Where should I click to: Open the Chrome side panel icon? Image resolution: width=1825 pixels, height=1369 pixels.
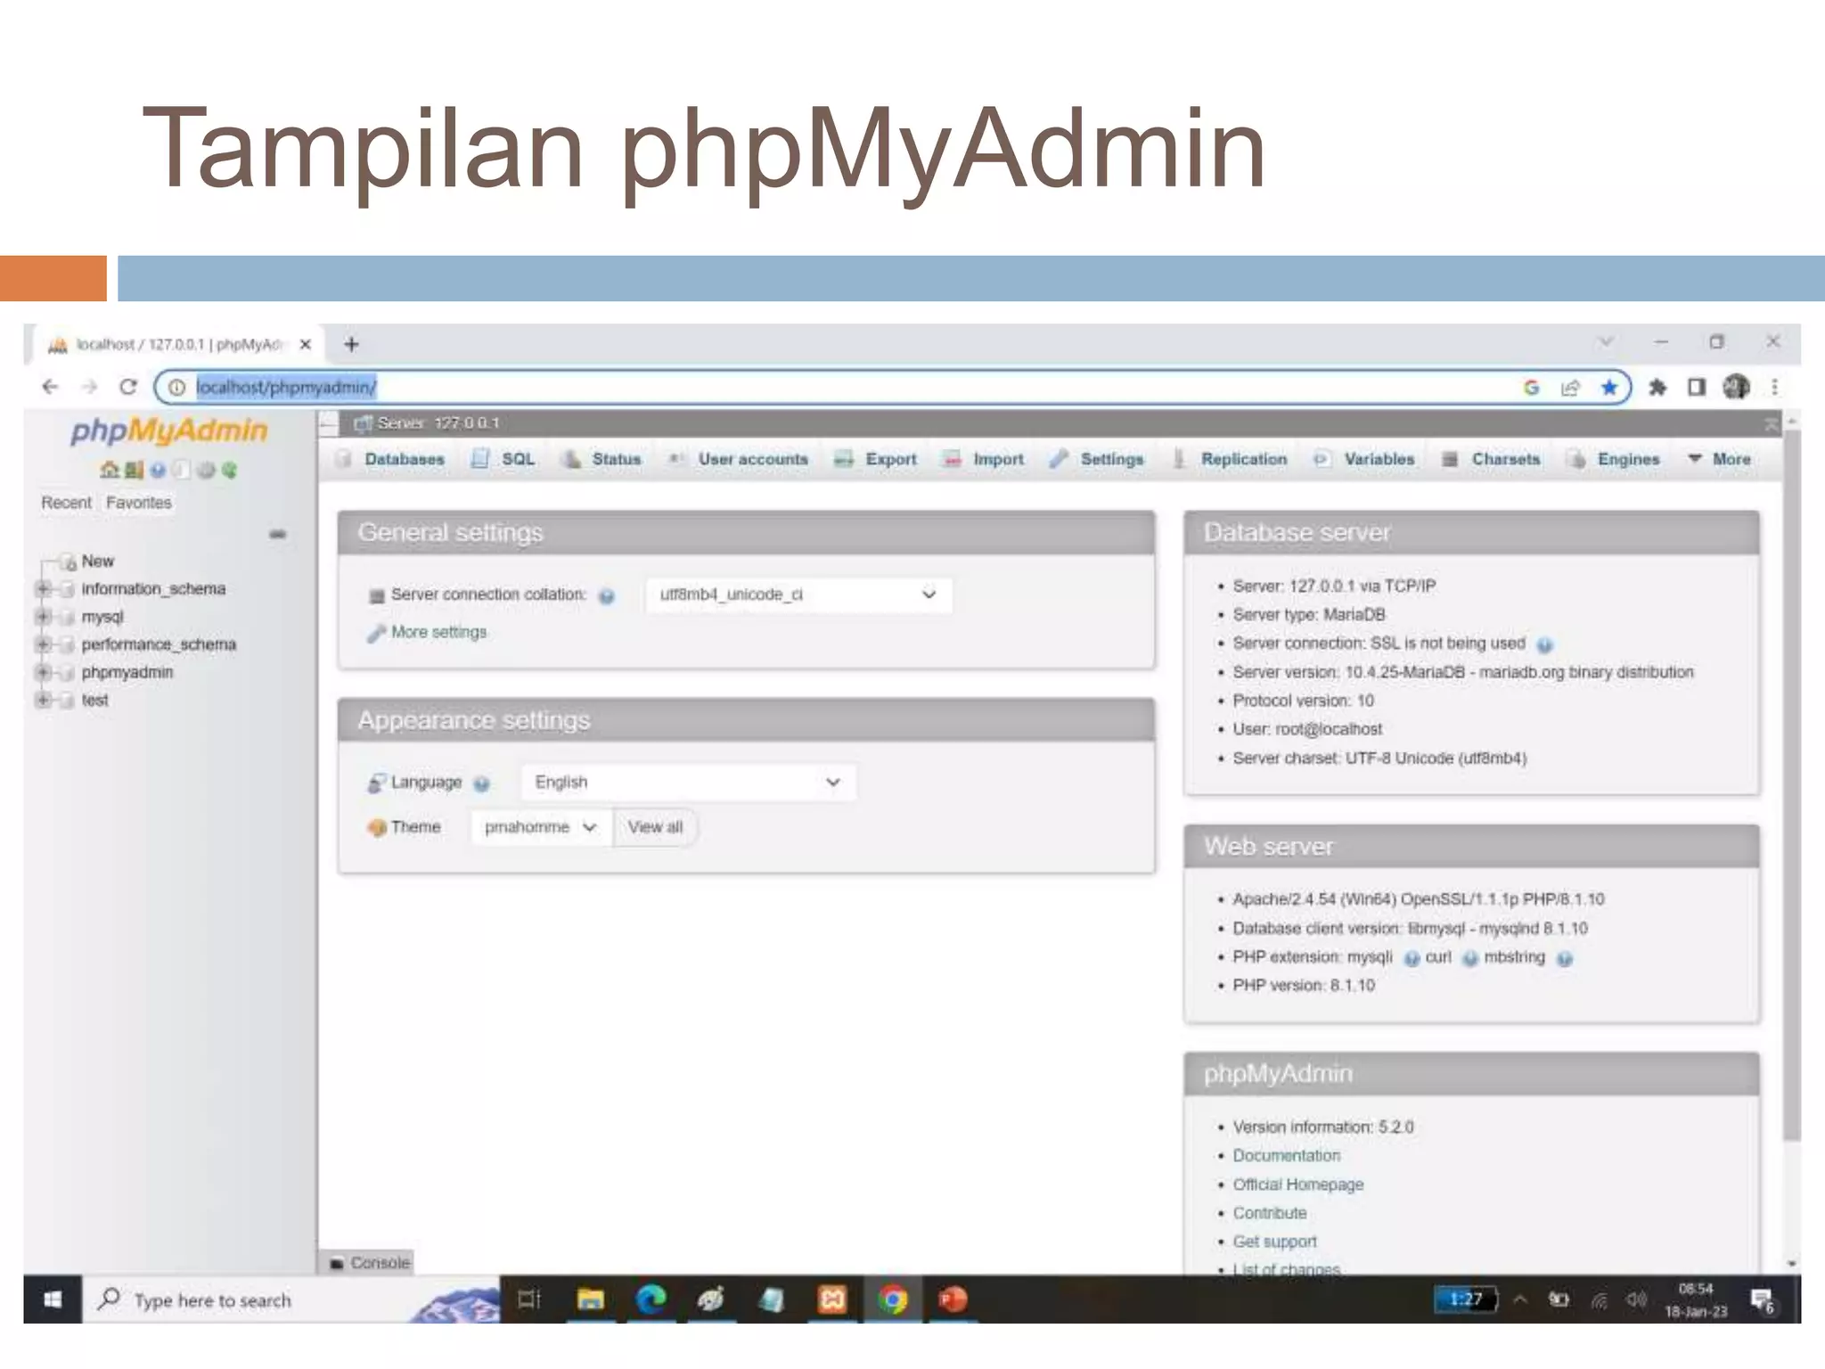pos(1697,387)
